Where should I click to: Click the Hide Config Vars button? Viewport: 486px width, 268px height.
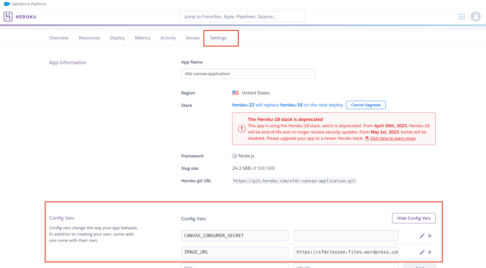point(414,218)
